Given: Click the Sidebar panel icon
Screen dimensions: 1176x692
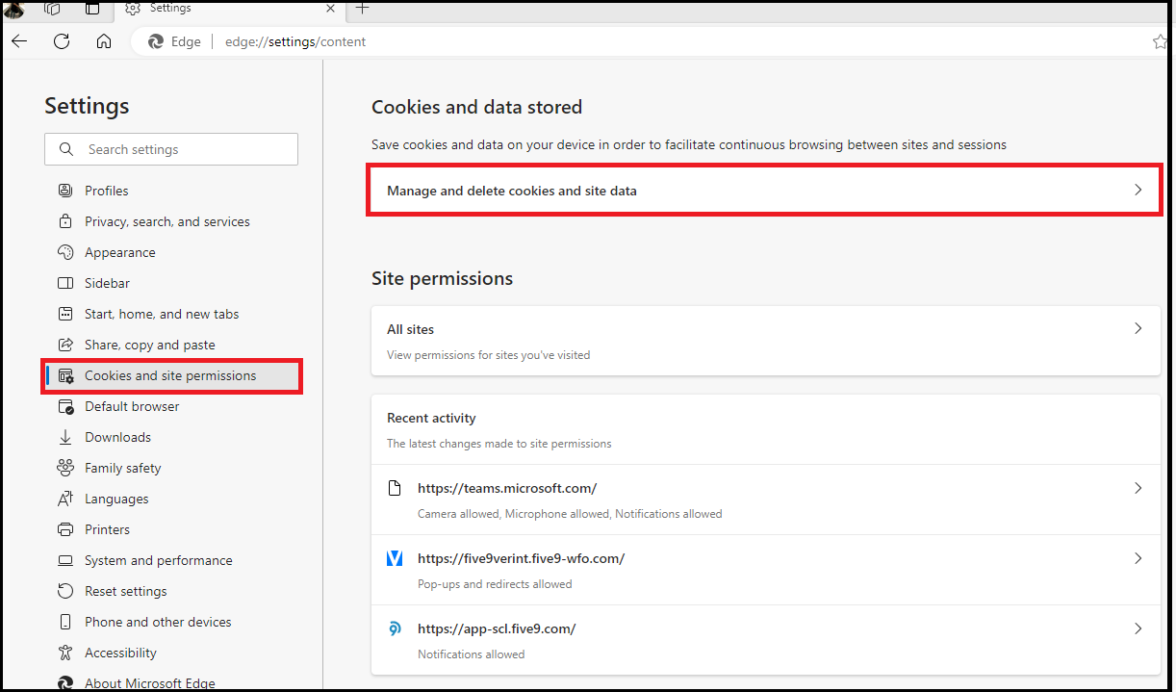Looking at the screenshot, I should click(65, 283).
